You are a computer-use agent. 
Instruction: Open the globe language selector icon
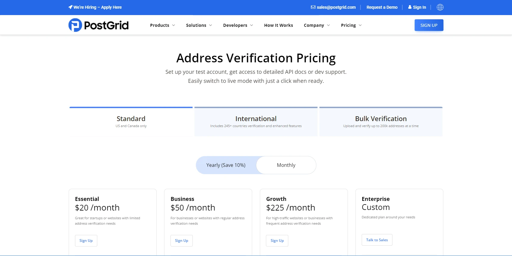[x=440, y=7]
